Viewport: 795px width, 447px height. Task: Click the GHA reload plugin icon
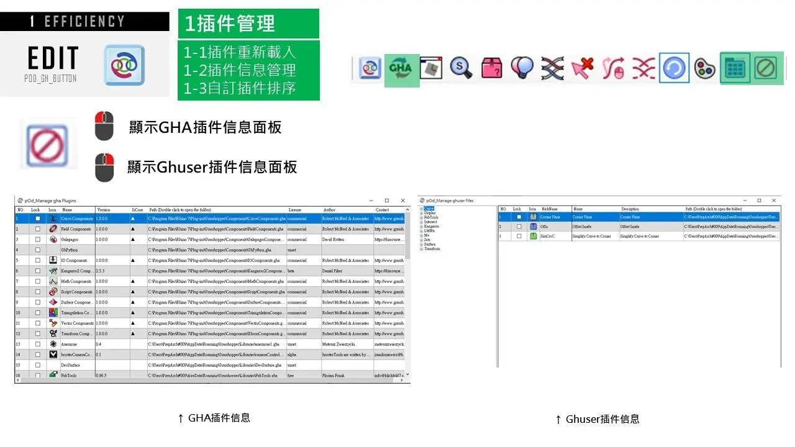tap(401, 69)
